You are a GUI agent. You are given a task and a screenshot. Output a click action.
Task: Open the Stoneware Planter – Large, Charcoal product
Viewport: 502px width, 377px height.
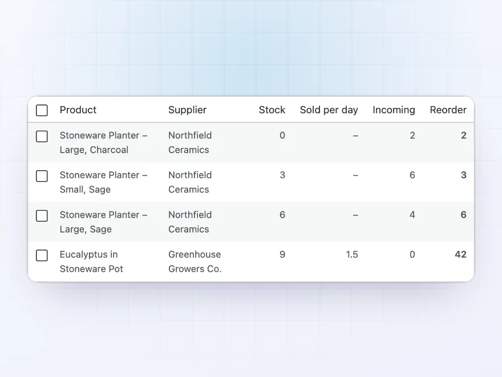pyautogui.click(x=103, y=142)
